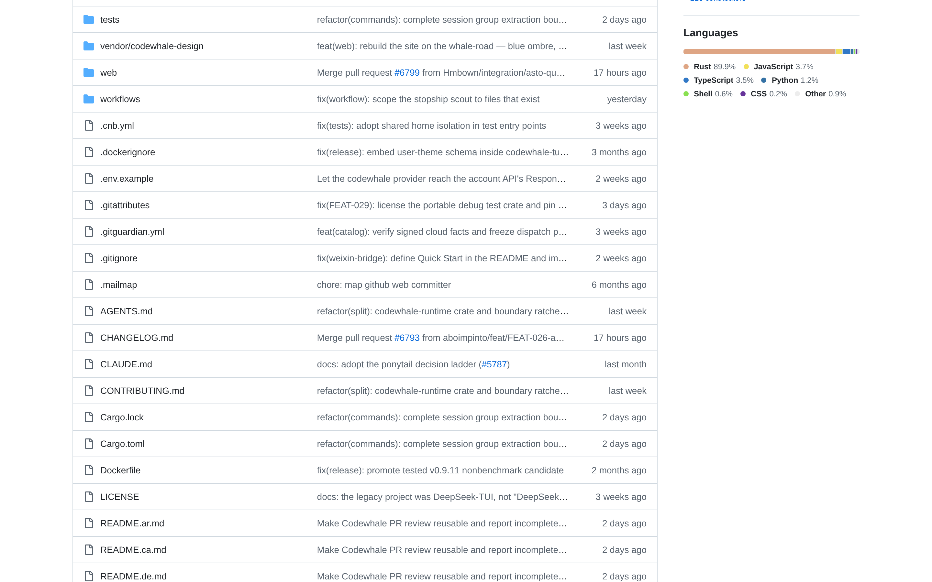Select the JavaScript 3.7% language entry
Screen dimensions: 932x582
click(778, 67)
